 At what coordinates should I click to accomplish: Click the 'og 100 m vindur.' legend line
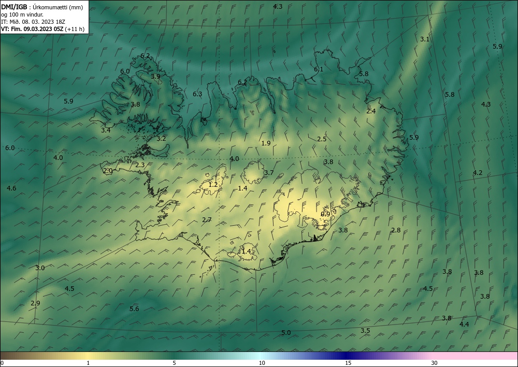click(x=22, y=14)
